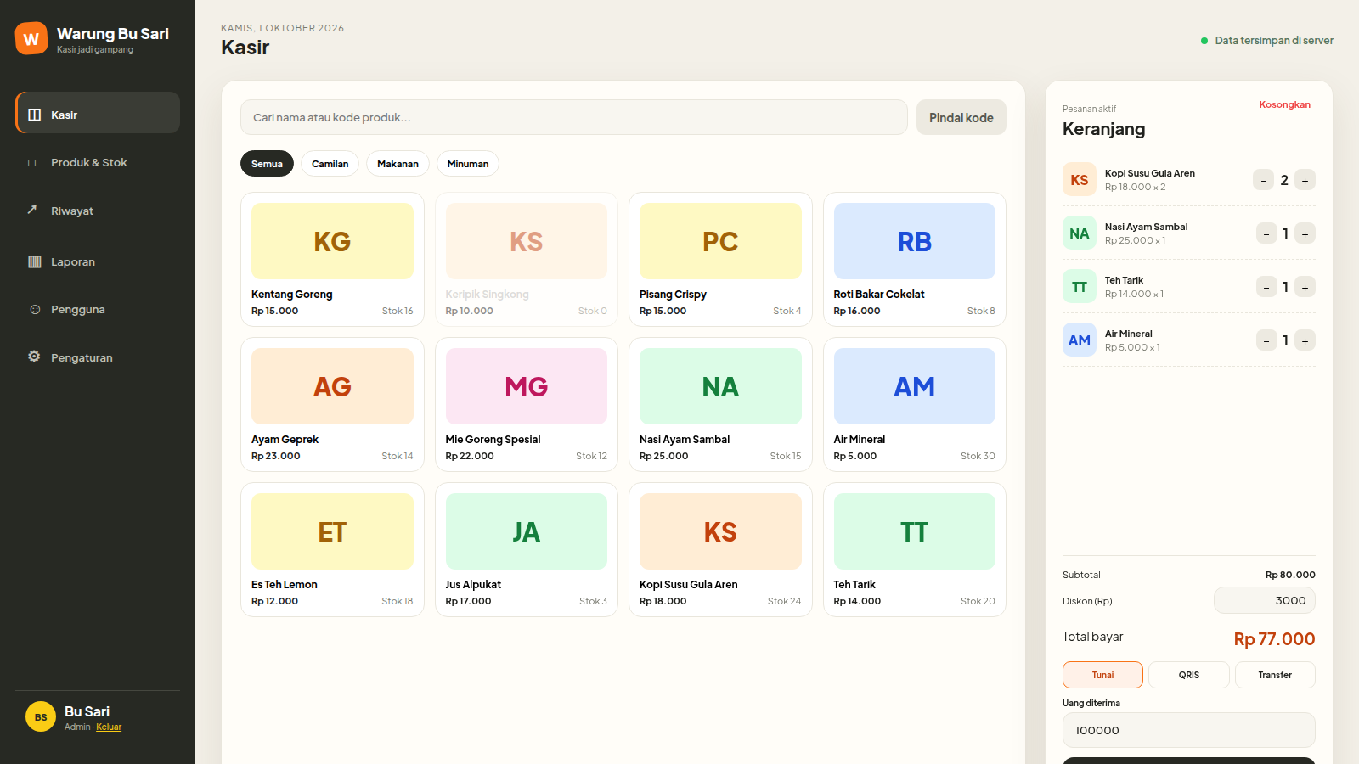The height and width of the screenshot is (764, 1359).
Task: Click the TT cart item badge
Action: point(1080,287)
